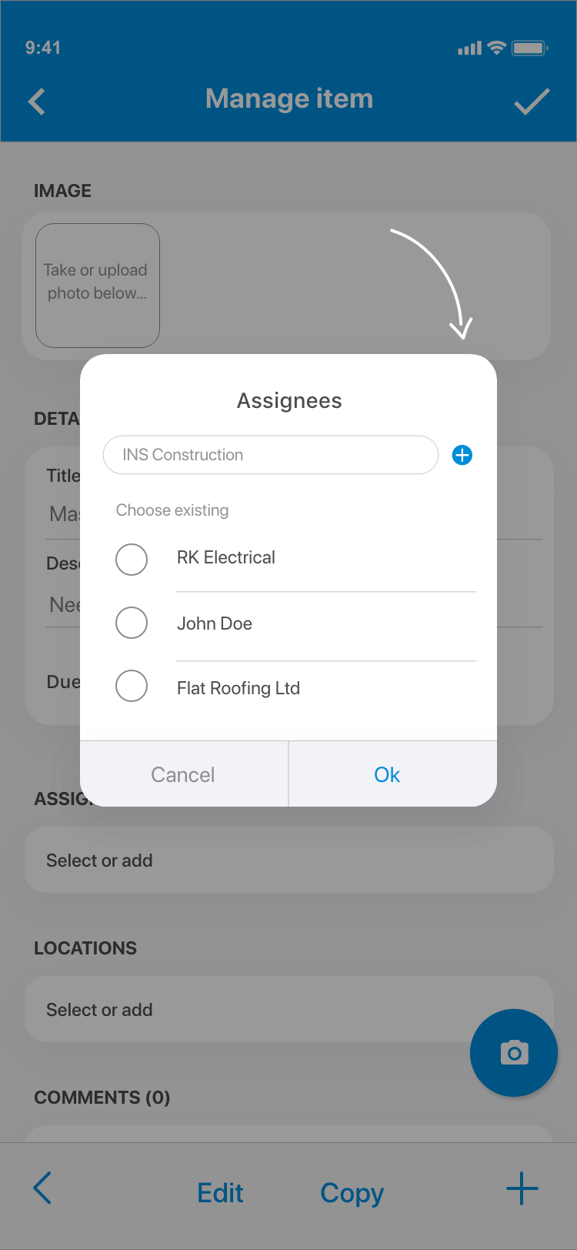
Task: Tap Copy in the bottom toolbar
Action: (352, 1193)
